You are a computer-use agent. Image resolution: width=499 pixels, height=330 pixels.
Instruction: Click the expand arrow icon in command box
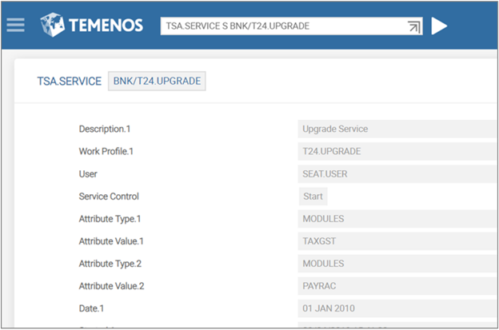click(x=413, y=26)
